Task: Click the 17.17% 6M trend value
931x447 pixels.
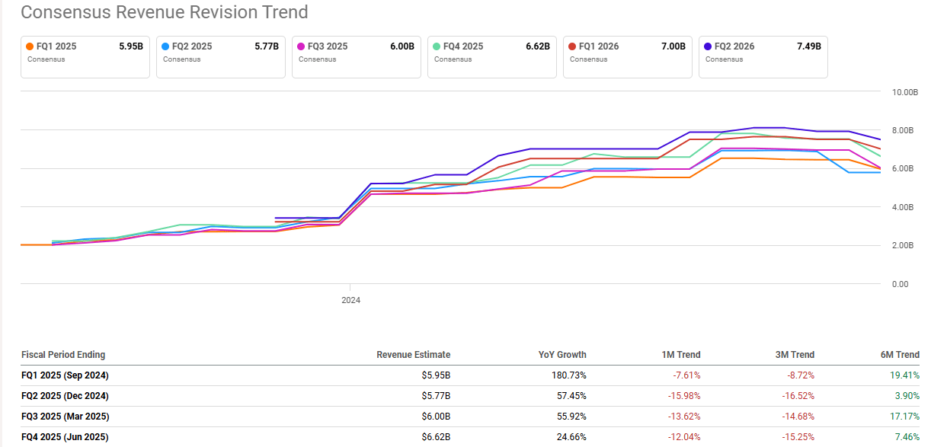Action: pos(906,417)
